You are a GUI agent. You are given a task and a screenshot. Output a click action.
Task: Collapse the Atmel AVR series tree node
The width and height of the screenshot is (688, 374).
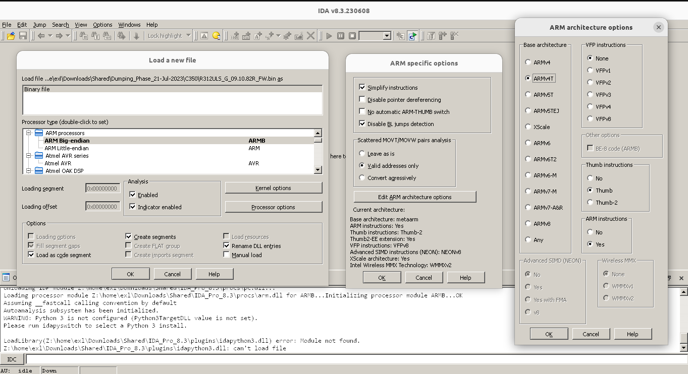(29, 156)
